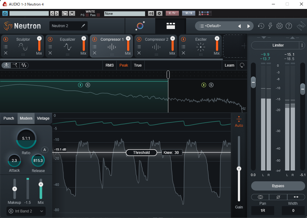Click the host settings gear icon
This screenshot has height=218, width=307.
tap(159, 13)
